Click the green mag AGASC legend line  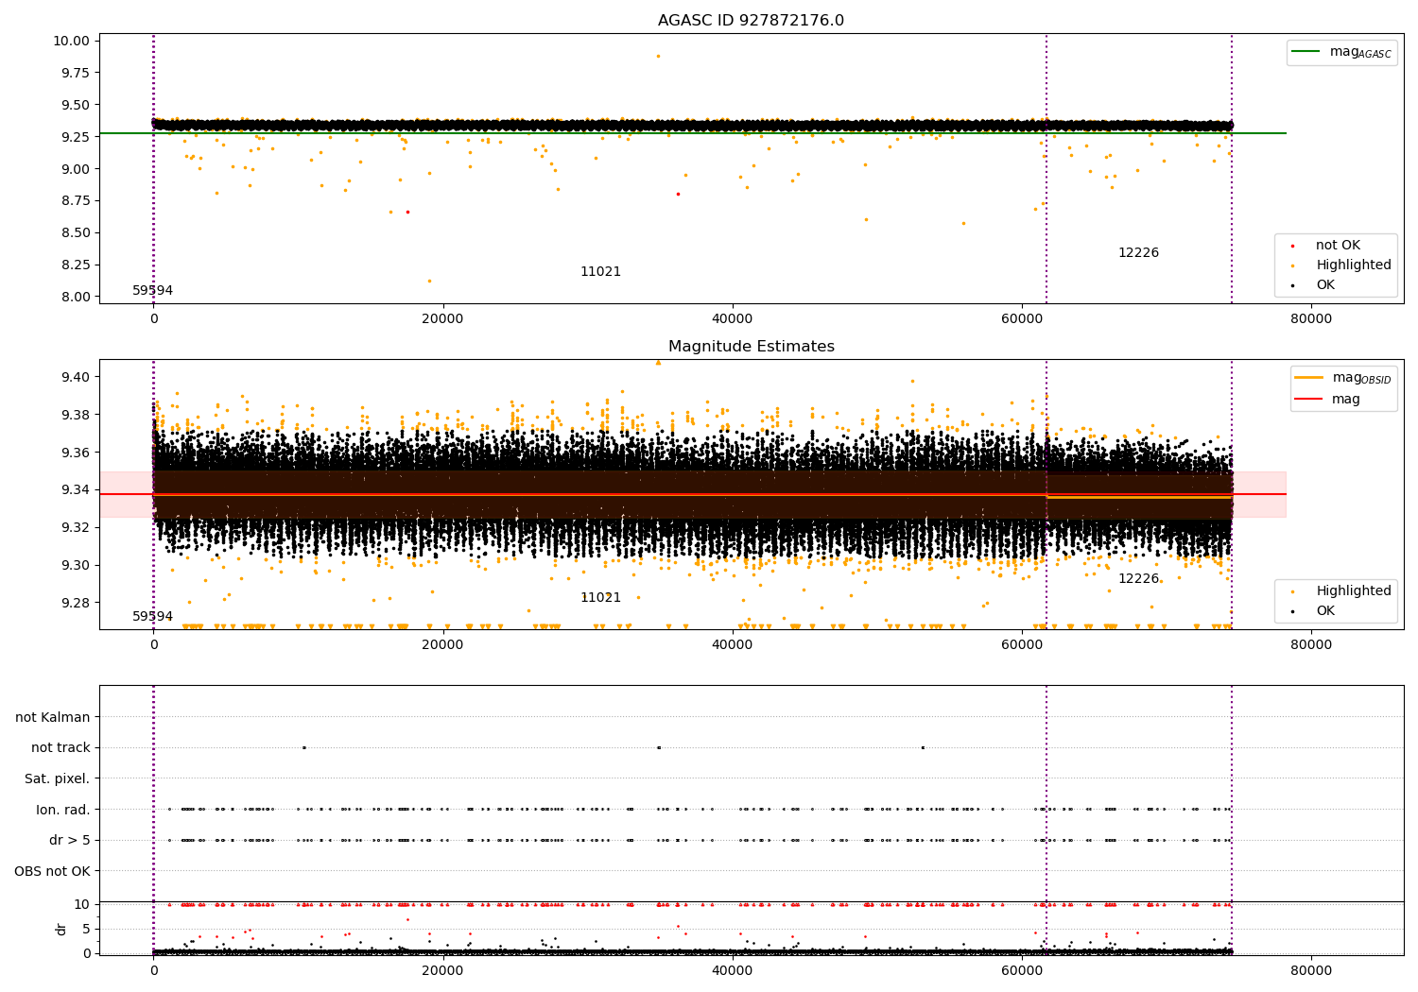pos(1307,52)
